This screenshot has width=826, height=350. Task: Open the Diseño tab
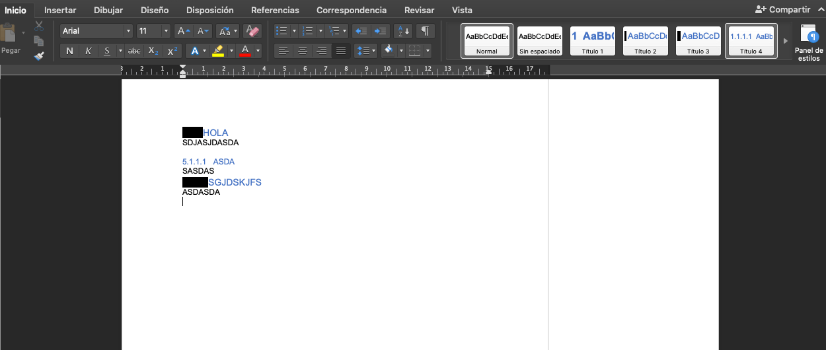click(155, 10)
